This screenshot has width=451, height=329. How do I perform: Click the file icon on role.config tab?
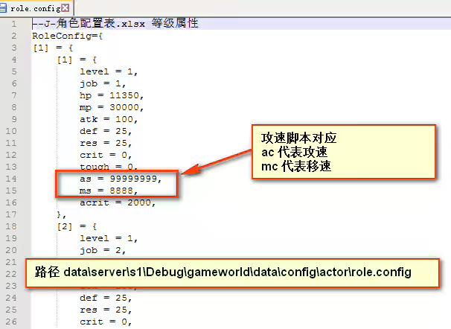tap(3, 7)
